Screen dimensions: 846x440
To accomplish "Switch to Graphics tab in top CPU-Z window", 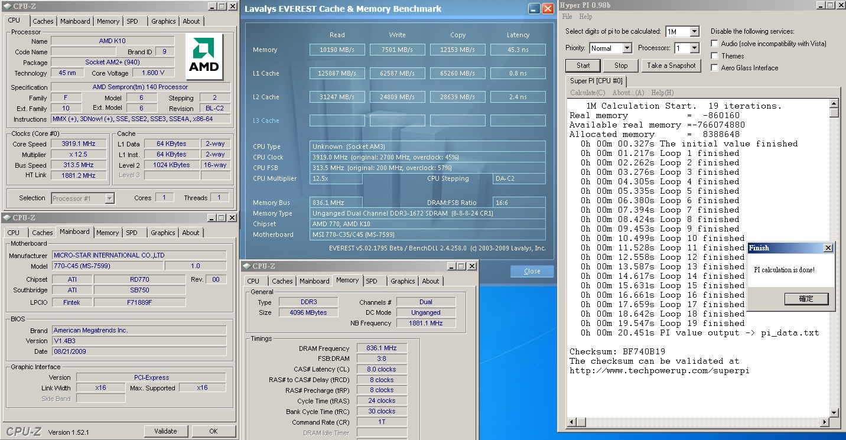I will (x=164, y=21).
